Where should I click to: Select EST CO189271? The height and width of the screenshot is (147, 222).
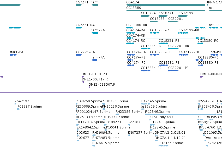[x=105, y=125]
